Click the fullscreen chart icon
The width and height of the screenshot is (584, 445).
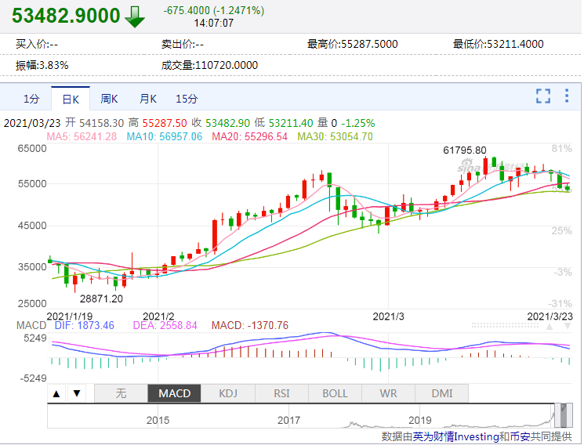pos(542,96)
